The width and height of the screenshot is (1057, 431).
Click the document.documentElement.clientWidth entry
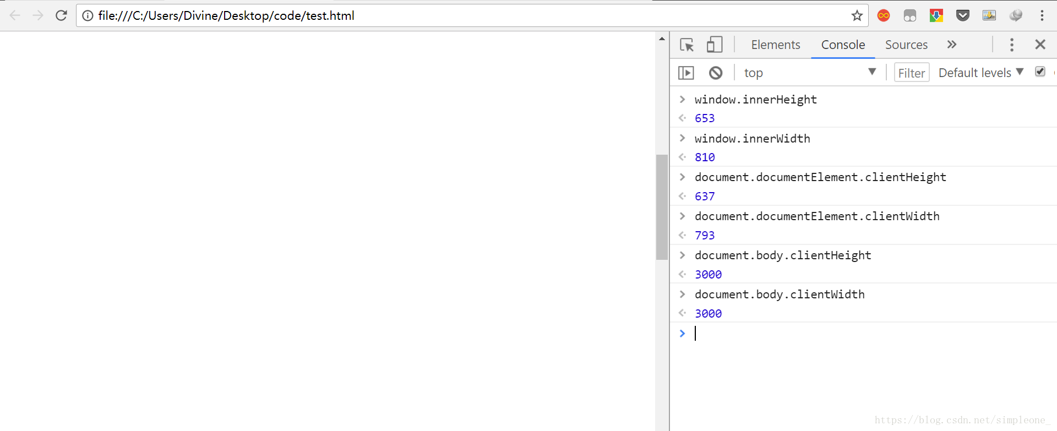point(817,216)
